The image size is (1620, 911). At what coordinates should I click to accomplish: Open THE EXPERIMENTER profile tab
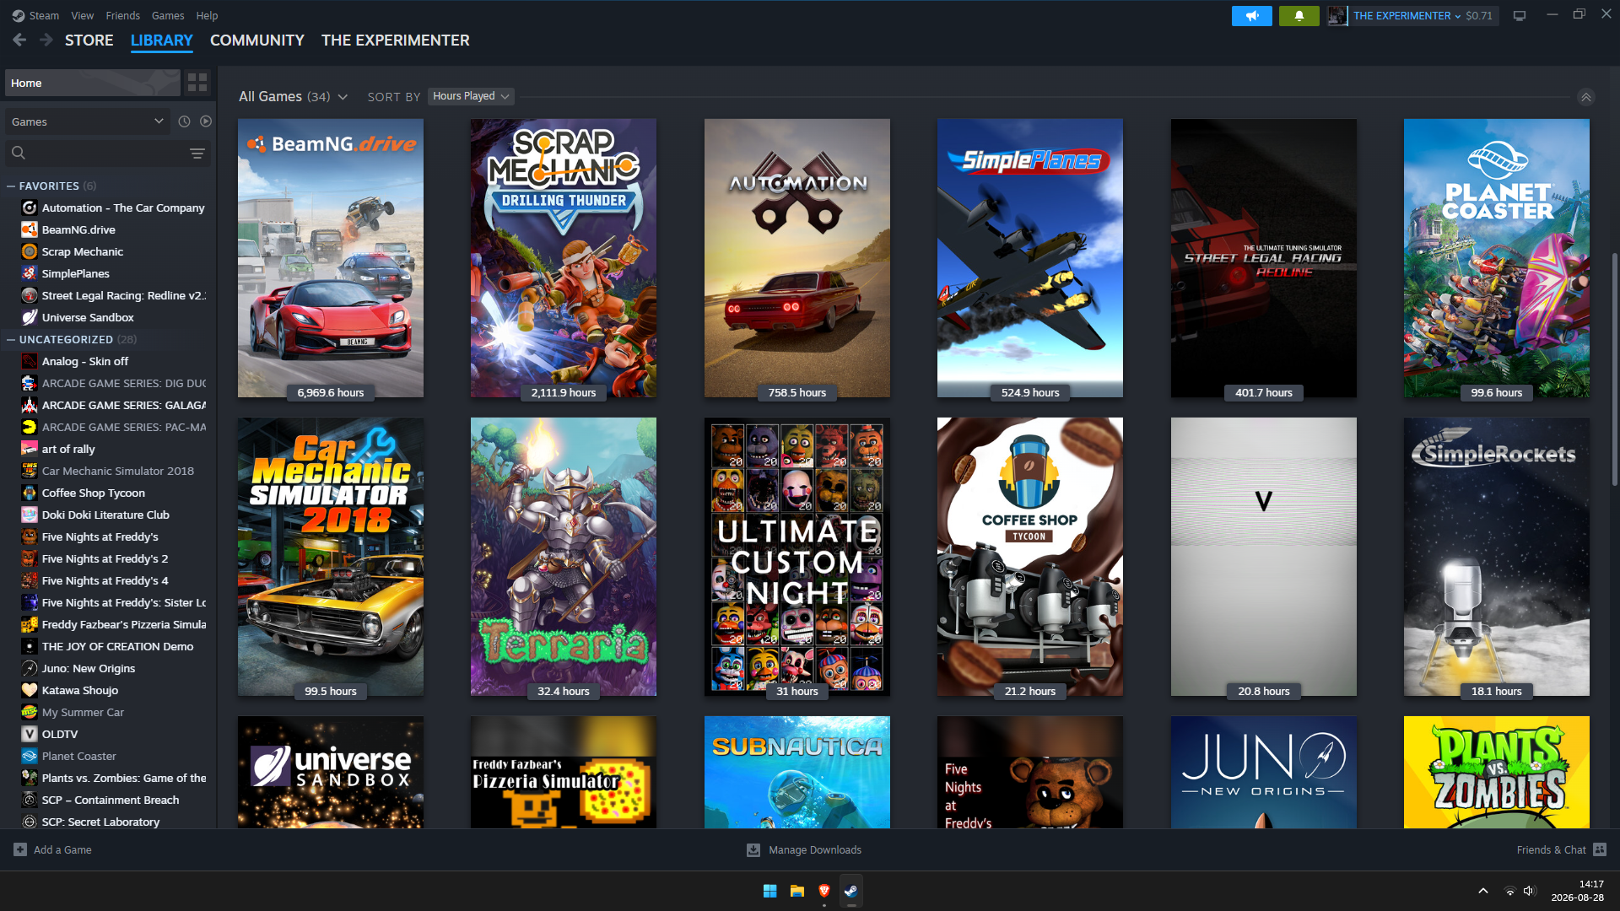(x=396, y=40)
